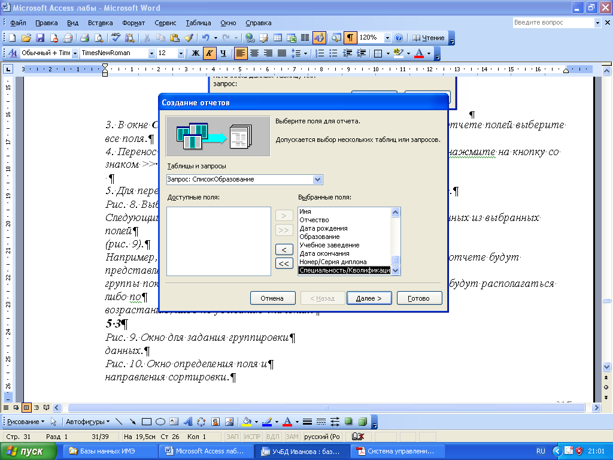
Task: Open Windows пуск start button
Action: [28, 451]
